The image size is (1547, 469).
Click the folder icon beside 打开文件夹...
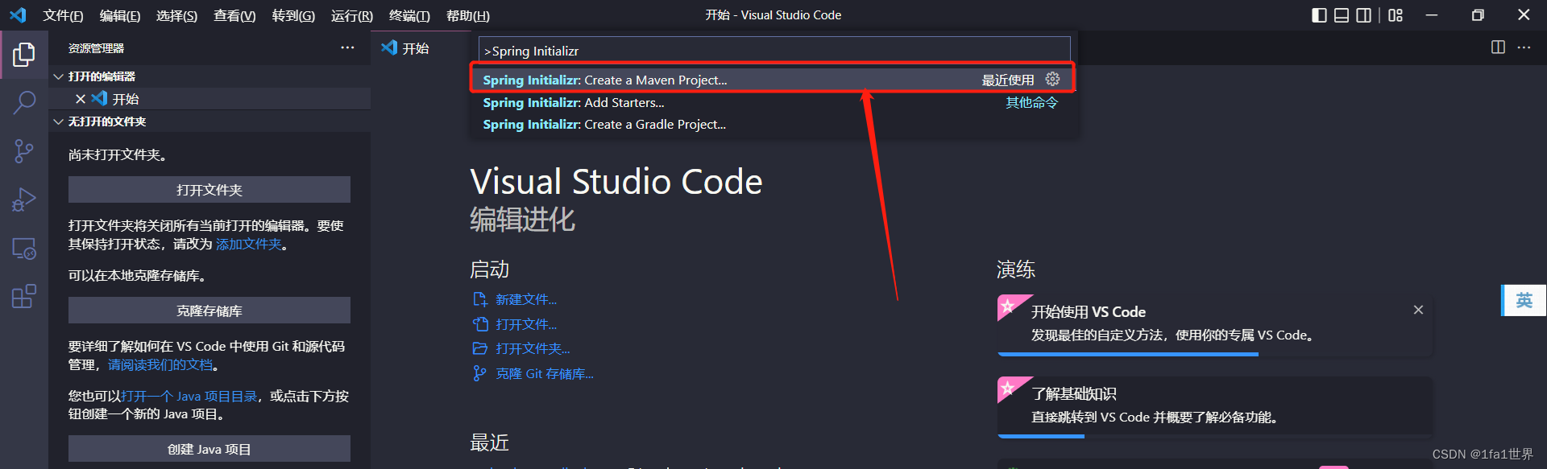tap(480, 348)
